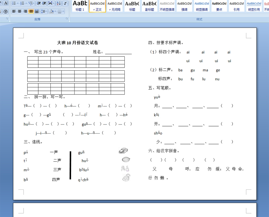Decrease the paragraph indent
This screenshot has width=269, height=217.
[39, 3]
